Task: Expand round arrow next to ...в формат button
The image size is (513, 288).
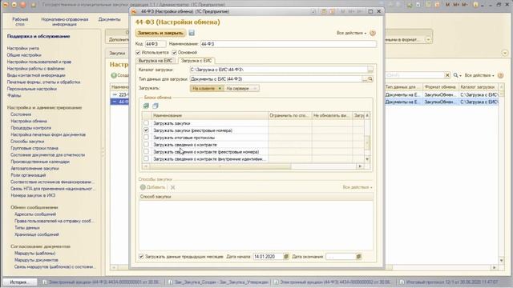Action: [428, 39]
